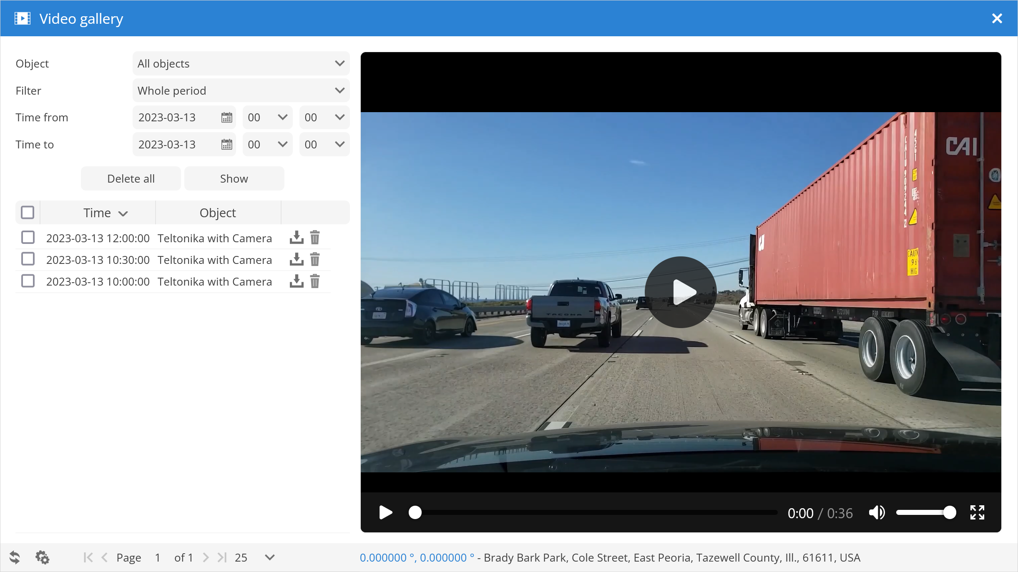Sort by the Time column header
Screen dimensions: 1018x572
tap(98, 213)
